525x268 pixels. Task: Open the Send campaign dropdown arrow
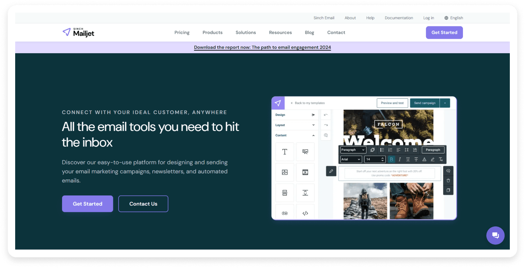point(445,103)
